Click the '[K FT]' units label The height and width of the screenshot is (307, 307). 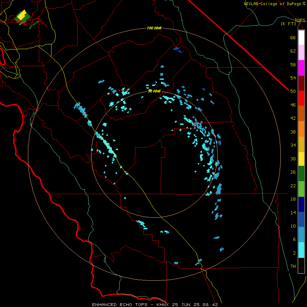click(289, 24)
